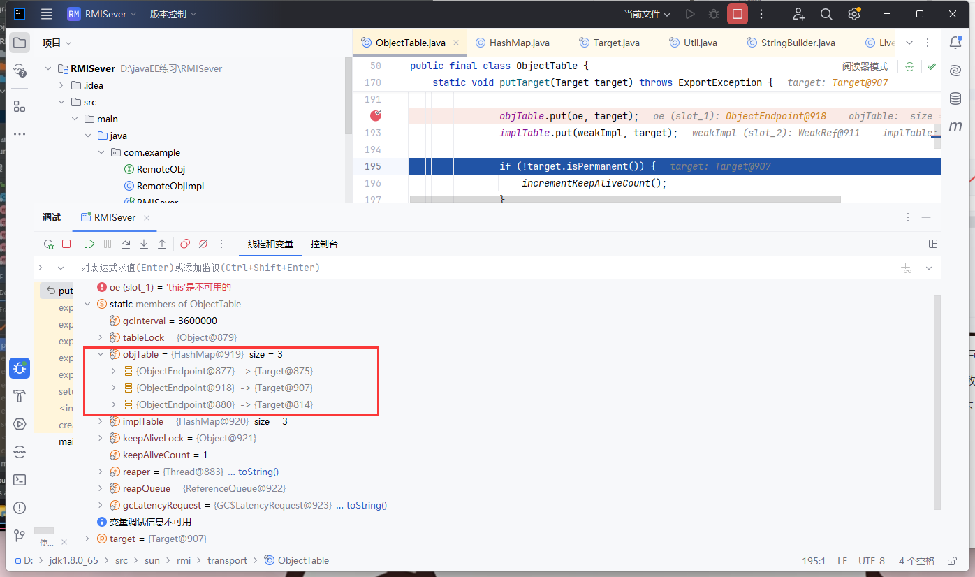This screenshot has width=975, height=577.
Task: Open the 版本控制 dropdown menu
Action: click(173, 14)
